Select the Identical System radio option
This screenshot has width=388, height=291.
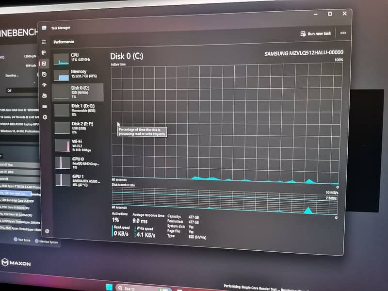pos(37,241)
